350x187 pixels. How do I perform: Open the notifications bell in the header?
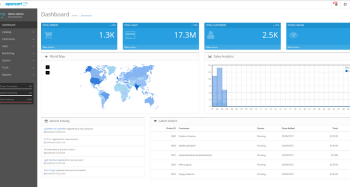[335, 4]
